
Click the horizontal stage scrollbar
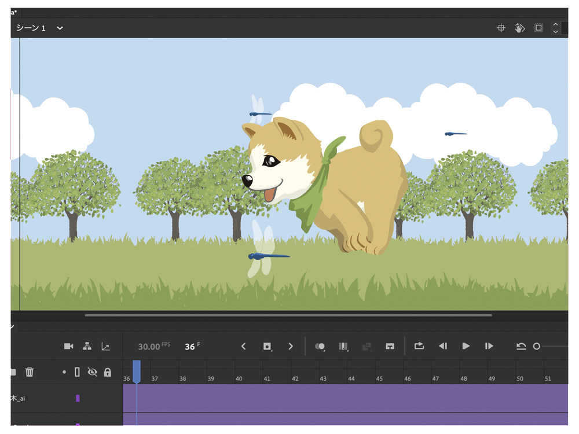[288, 315]
